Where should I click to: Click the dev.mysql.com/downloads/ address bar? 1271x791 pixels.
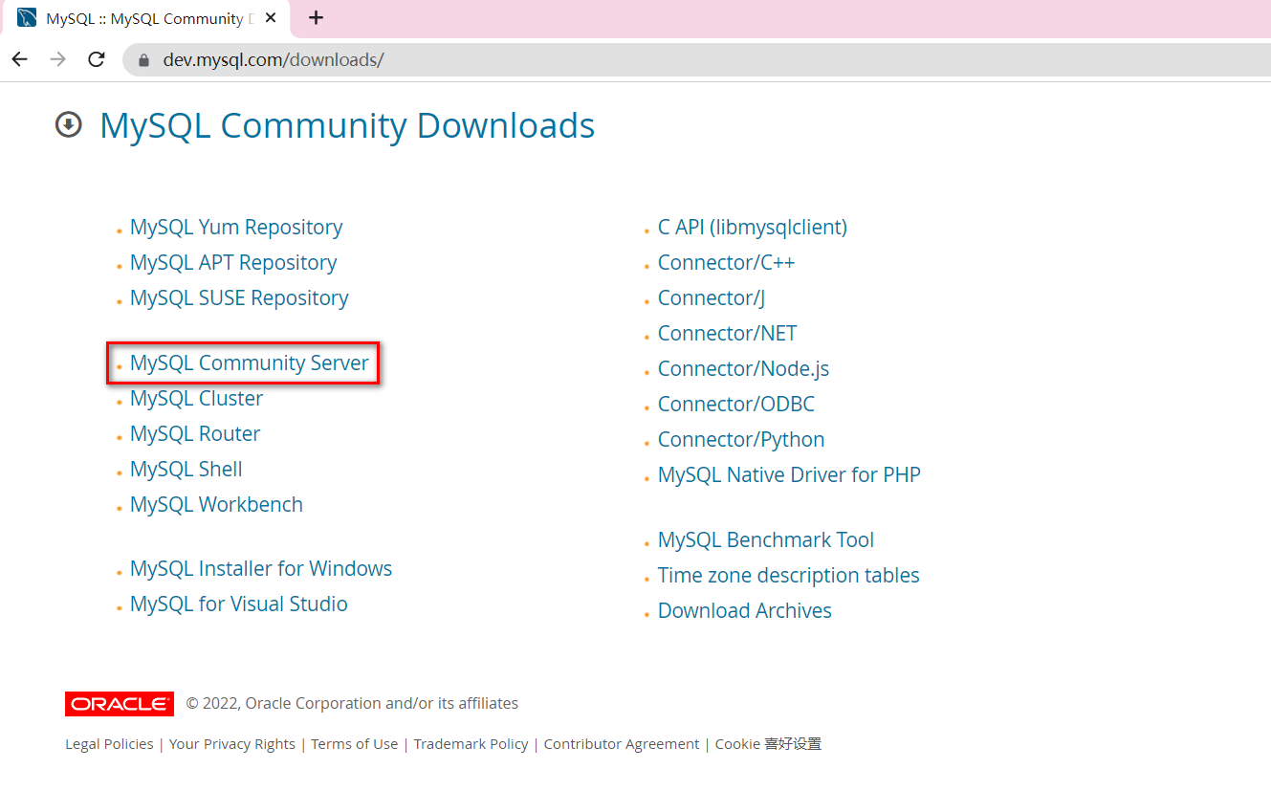(698, 60)
